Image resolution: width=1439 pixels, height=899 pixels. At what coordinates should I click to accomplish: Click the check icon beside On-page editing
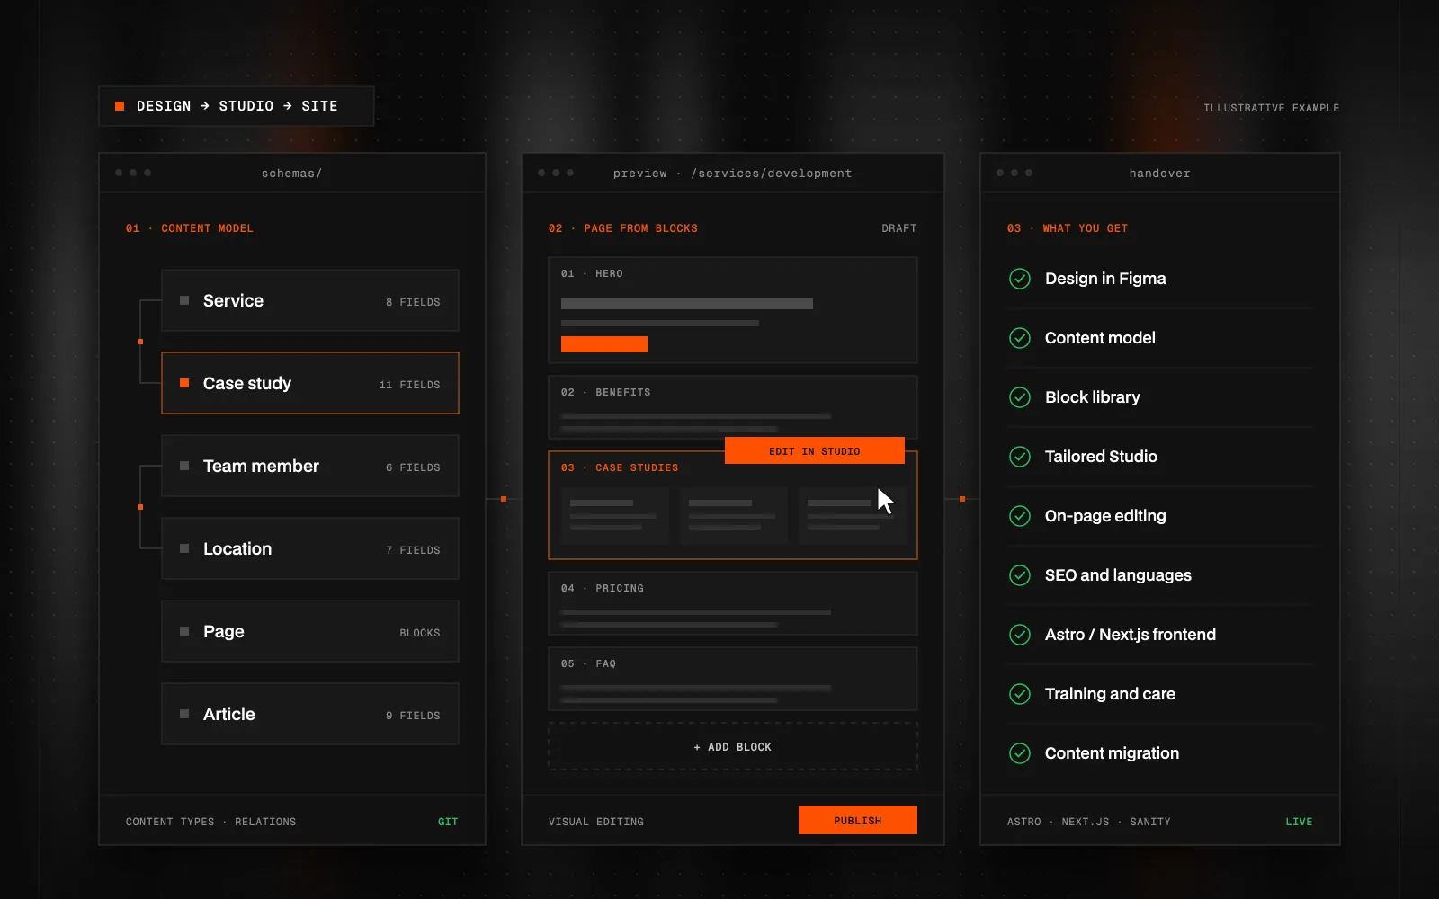coord(1020,516)
